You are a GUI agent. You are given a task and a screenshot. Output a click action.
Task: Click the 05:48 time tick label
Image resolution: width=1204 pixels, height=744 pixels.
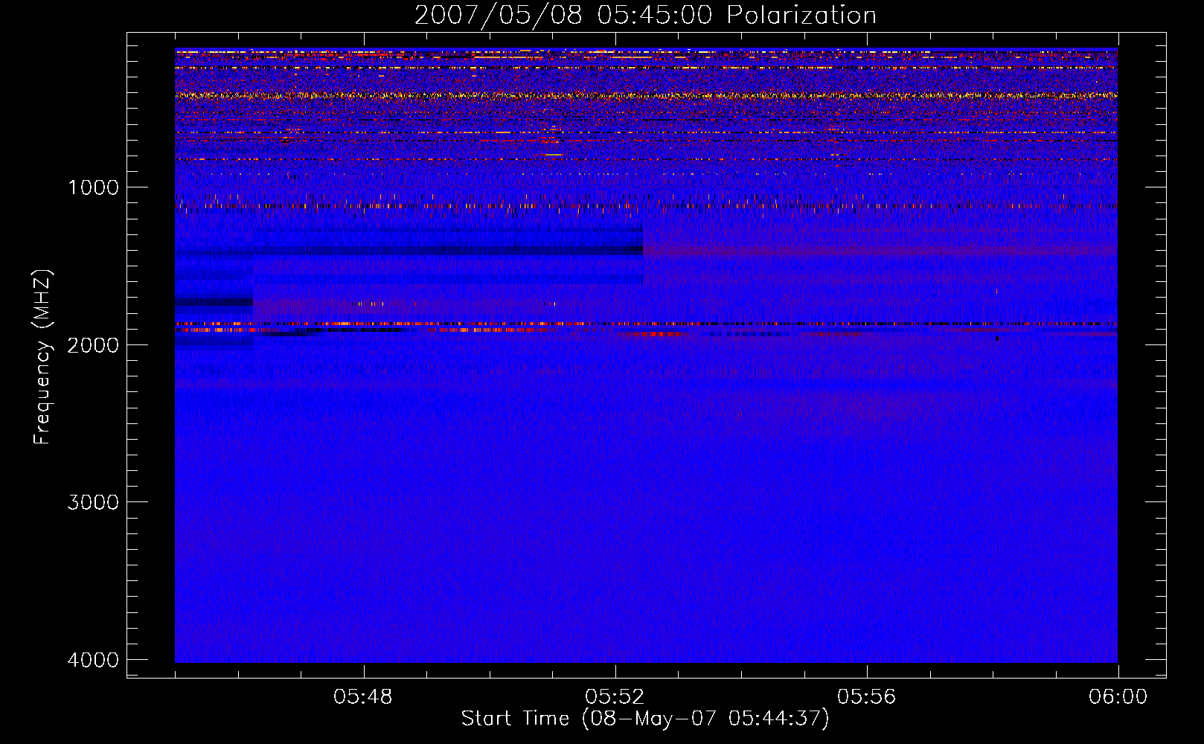pos(363,697)
